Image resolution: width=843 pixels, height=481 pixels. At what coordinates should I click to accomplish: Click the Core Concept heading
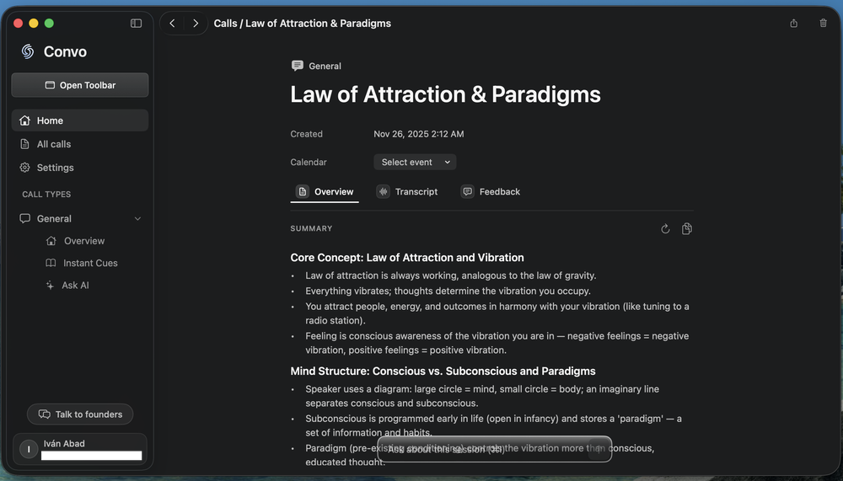pos(407,258)
